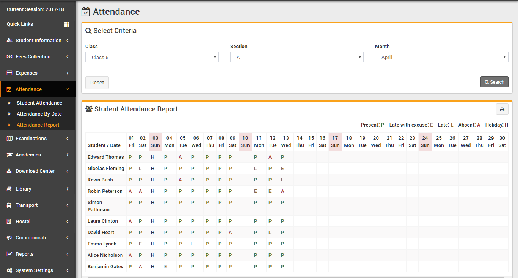Viewport: 518px width, 278px height.
Task: Go to Attendance By Date page
Action: (39, 114)
